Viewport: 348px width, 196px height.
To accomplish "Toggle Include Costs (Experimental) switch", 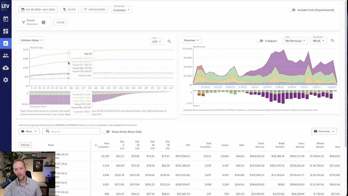I will (x=292, y=10).
